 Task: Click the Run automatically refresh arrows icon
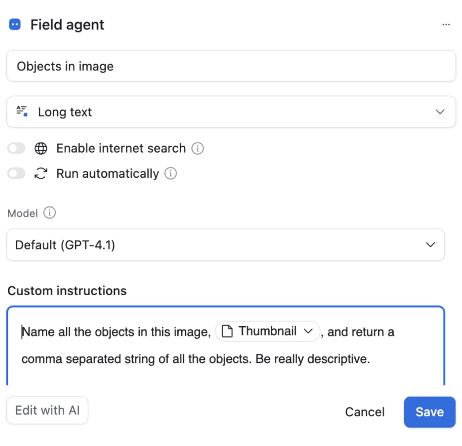41,173
